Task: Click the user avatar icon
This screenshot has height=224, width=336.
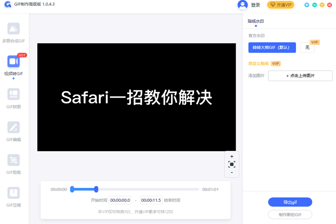Action: 242,5
